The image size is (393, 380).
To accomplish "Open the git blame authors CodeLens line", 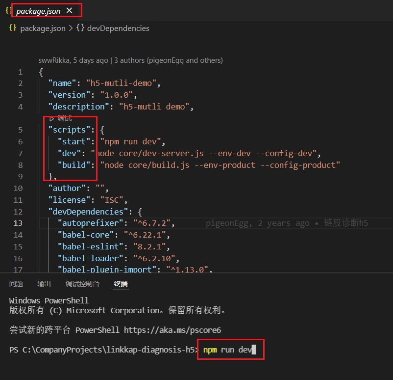I will point(130,60).
